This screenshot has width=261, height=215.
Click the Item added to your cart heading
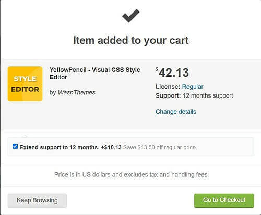[131, 40]
